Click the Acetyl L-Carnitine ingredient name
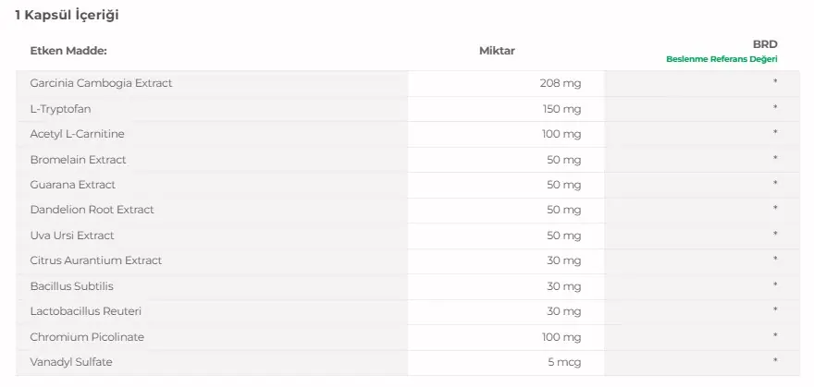Screen dimensions: 814x387 (77, 134)
